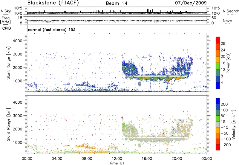Image resolution: width=239 pixels, height=165 pixels.
Task: Select the blue bottom of the power colorbar
Action: [218, 85]
